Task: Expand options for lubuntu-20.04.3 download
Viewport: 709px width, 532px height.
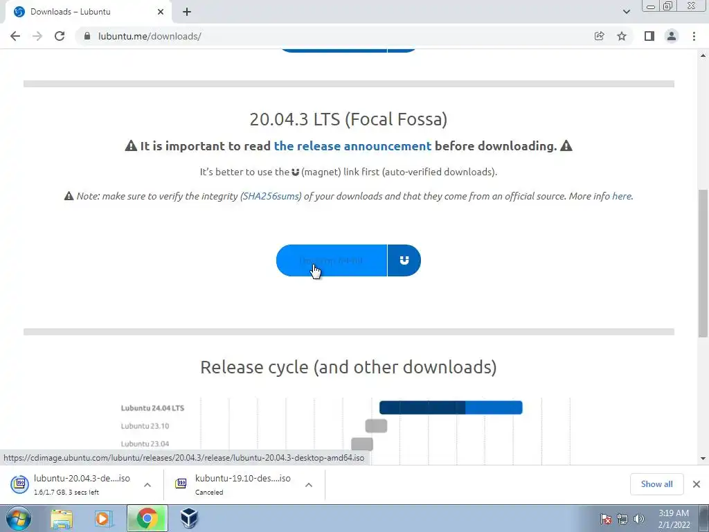Action: (147, 484)
